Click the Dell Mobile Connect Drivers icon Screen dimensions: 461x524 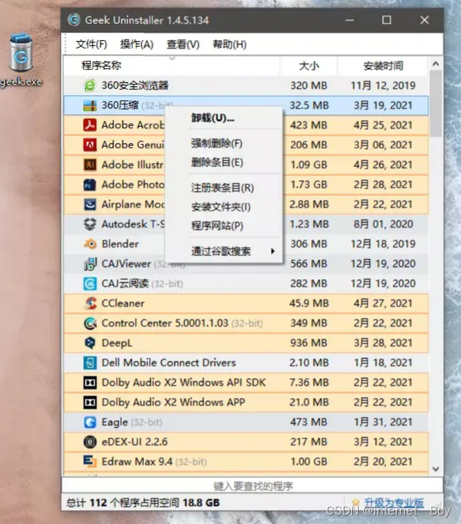(90, 362)
